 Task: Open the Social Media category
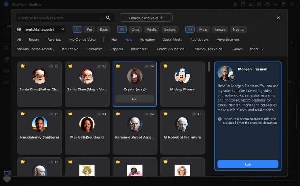click(172, 40)
